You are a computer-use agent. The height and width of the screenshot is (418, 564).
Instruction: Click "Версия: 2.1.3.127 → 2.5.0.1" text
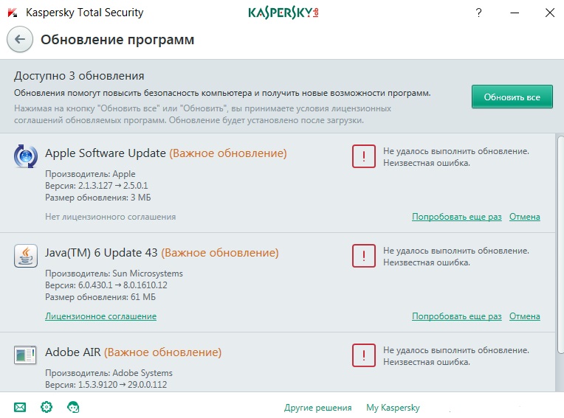[97, 186]
